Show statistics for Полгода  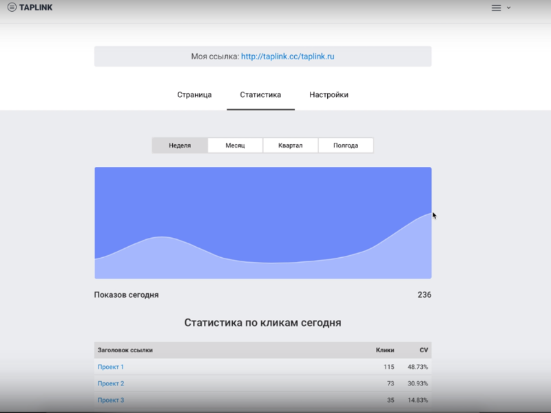click(x=346, y=145)
